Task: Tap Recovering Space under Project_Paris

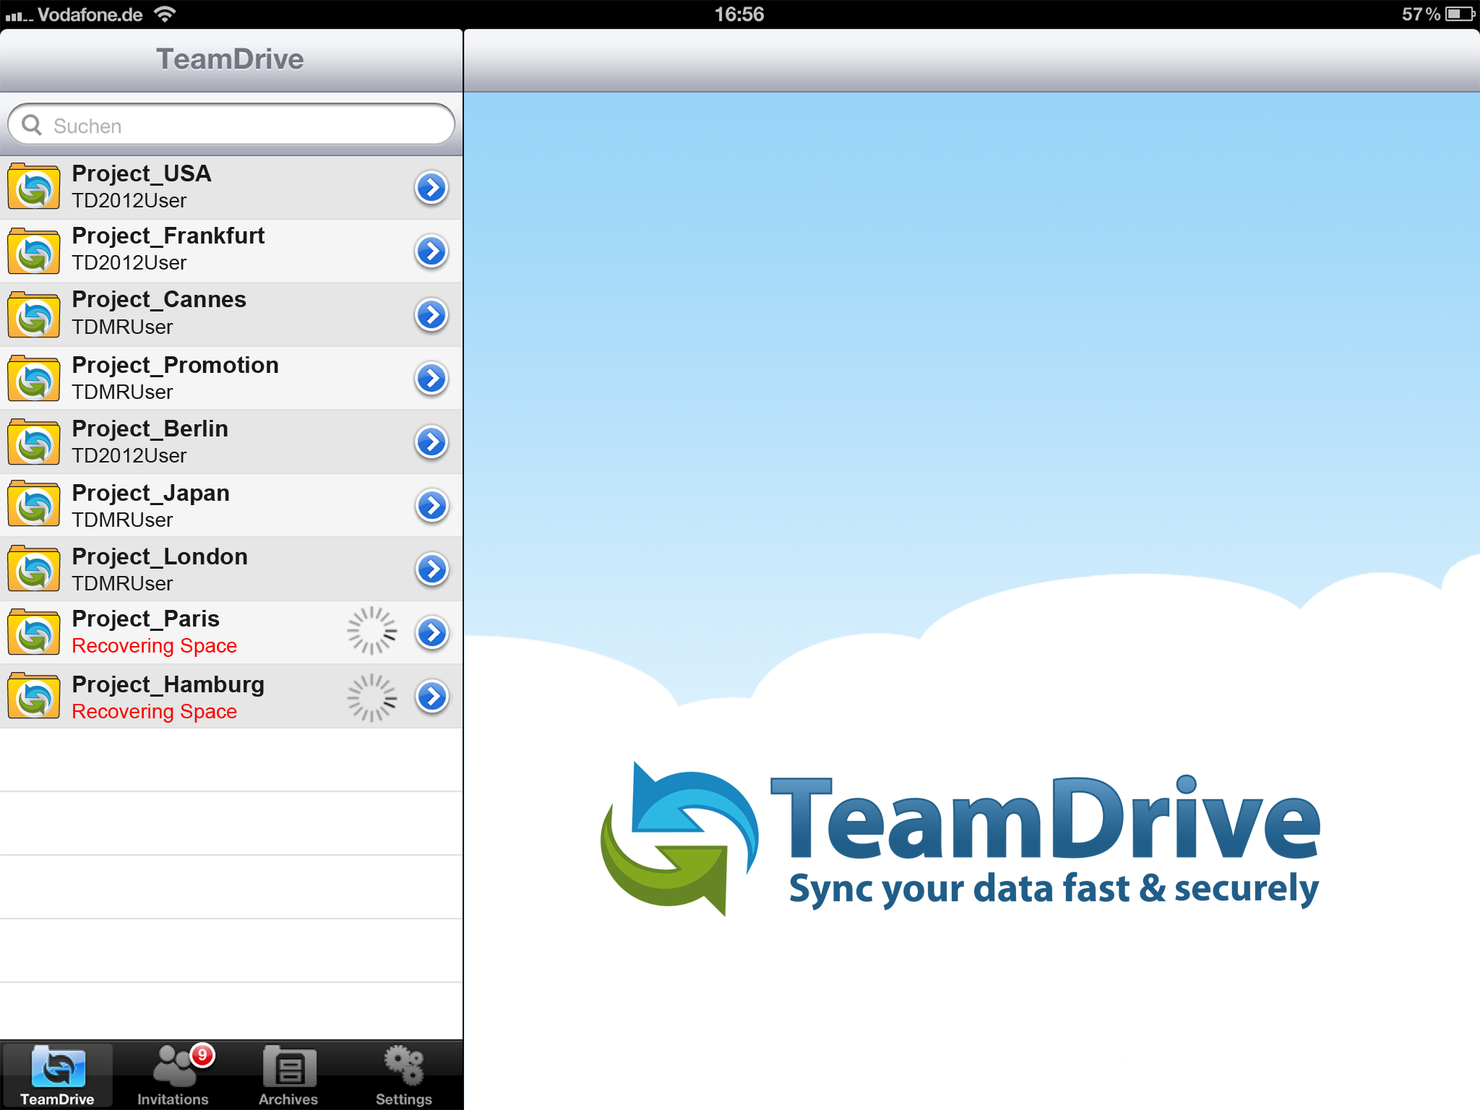Action: point(155,646)
